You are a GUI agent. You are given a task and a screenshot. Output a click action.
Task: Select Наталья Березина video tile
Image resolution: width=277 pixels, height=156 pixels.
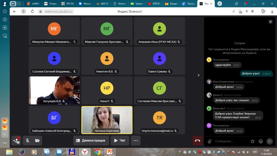pyautogui.click(x=107, y=120)
